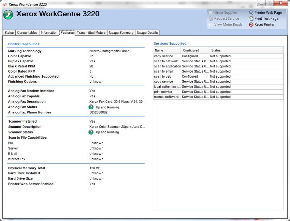Click the large green checkmark status icon in header

coord(8,15)
